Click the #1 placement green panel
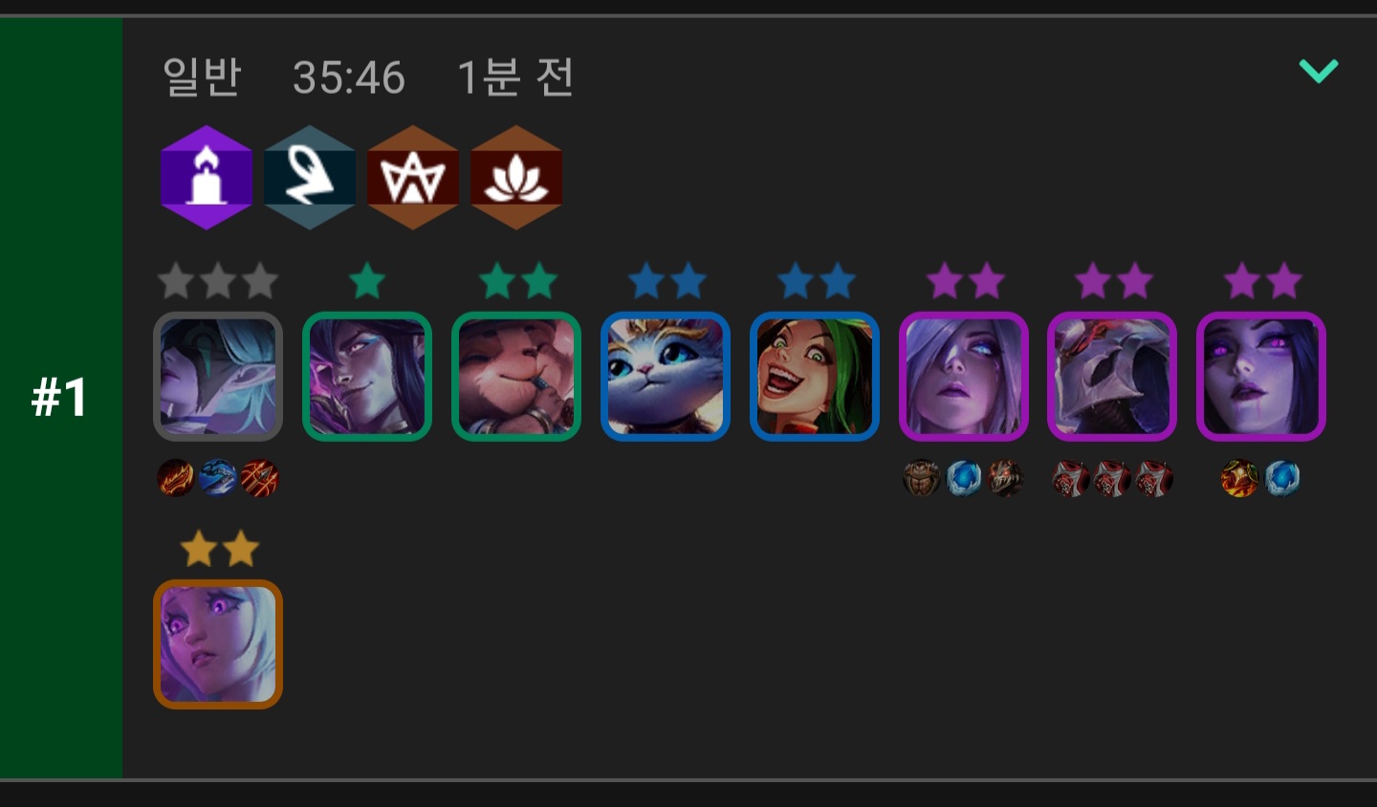1377x807 pixels. 61,397
